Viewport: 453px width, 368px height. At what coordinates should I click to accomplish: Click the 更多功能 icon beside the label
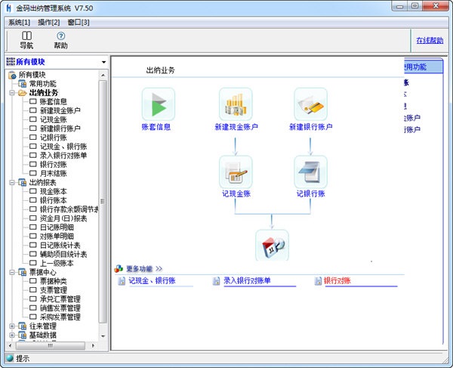[x=118, y=268]
